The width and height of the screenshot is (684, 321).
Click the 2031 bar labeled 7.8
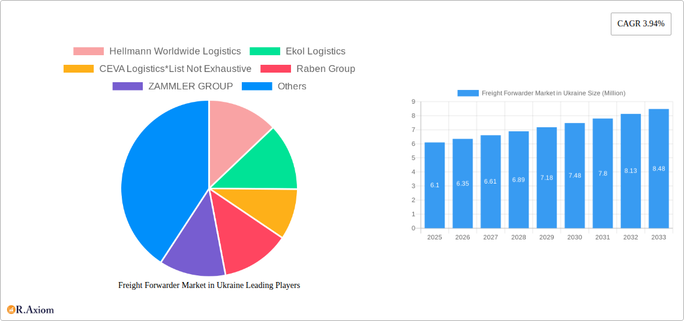pyautogui.click(x=603, y=173)
